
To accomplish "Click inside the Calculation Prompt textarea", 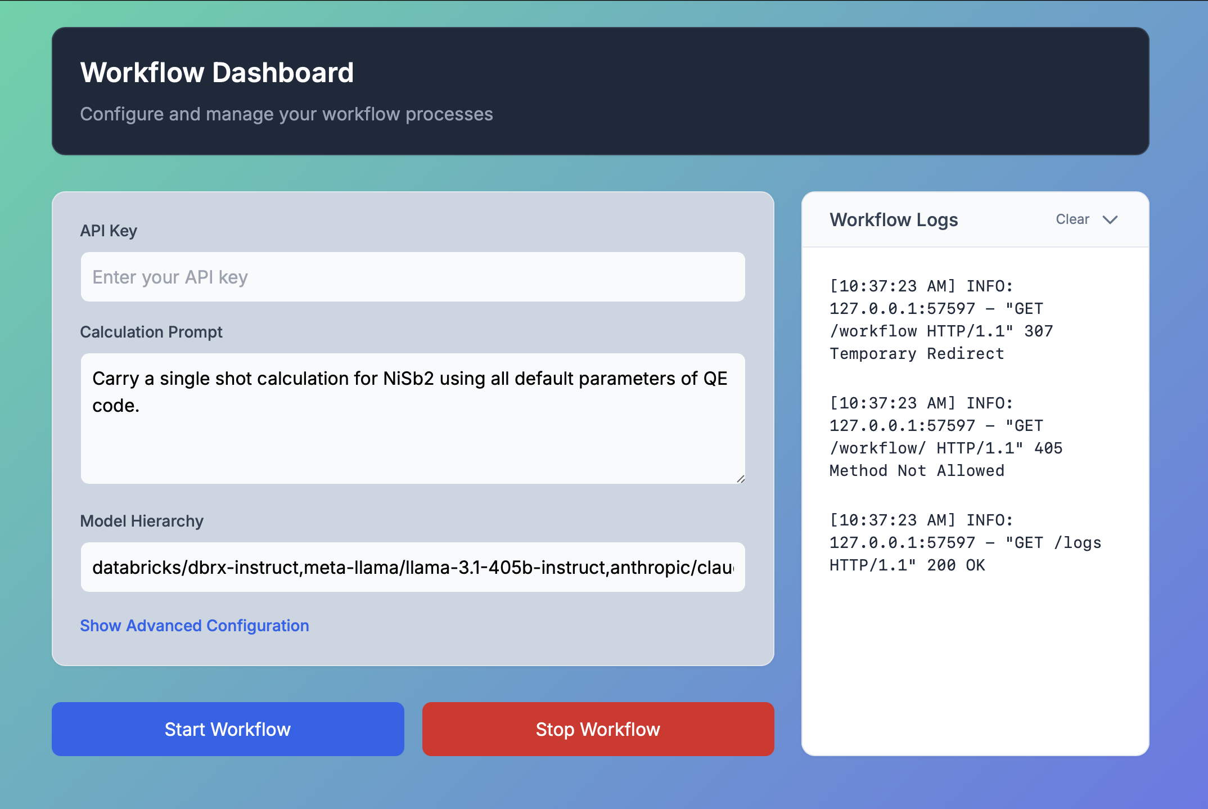I will click(413, 439).
